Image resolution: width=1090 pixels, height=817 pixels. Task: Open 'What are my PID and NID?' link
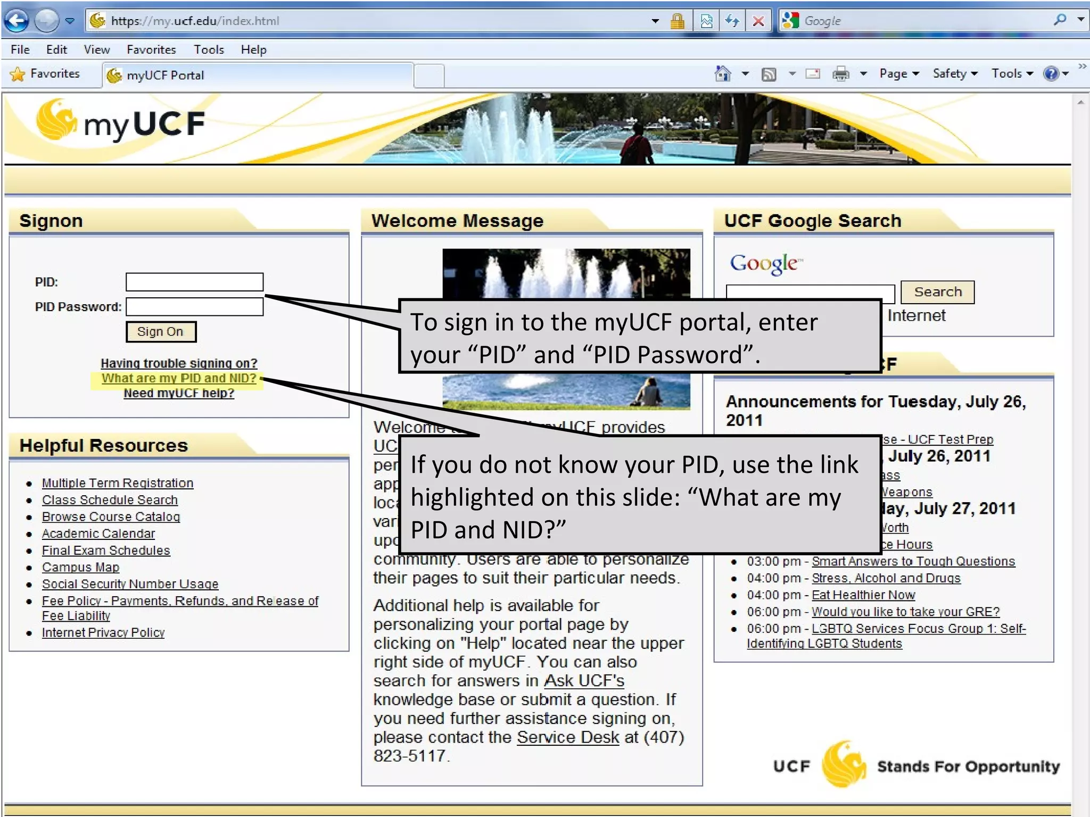179,378
